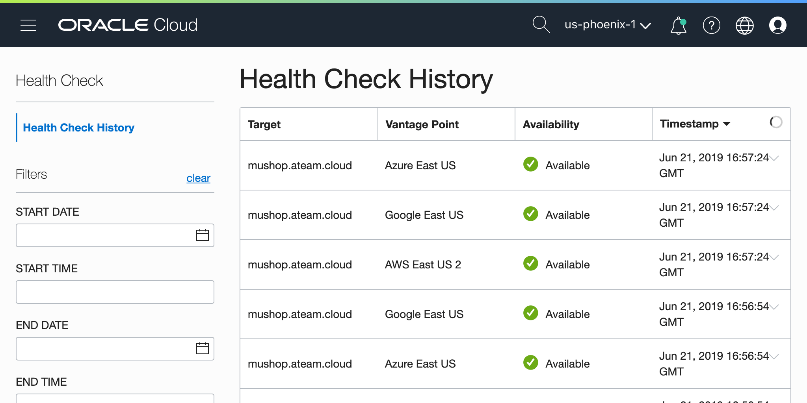Open Start Date calendar picker icon
Viewport: 807px width, 403px height.
(202, 235)
